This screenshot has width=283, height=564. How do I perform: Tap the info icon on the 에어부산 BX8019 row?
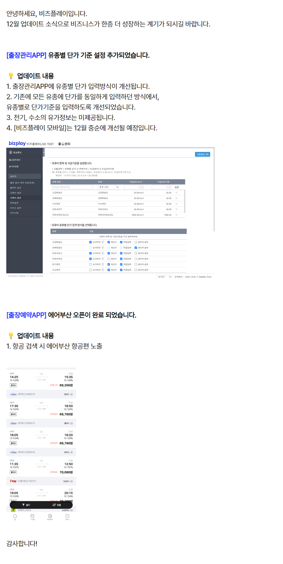tap(72, 394)
